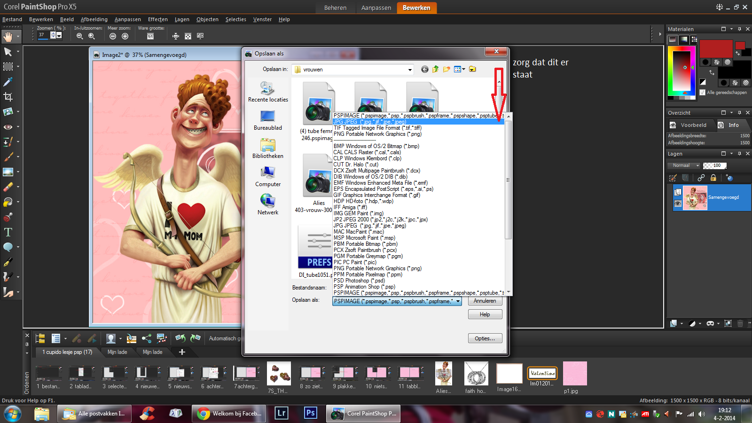The image size is (752, 423).
Task: Open the zoom percentage dropdown
Action: tap(59, 35)
